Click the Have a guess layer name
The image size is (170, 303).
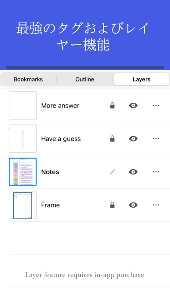(x=61, y=139)
